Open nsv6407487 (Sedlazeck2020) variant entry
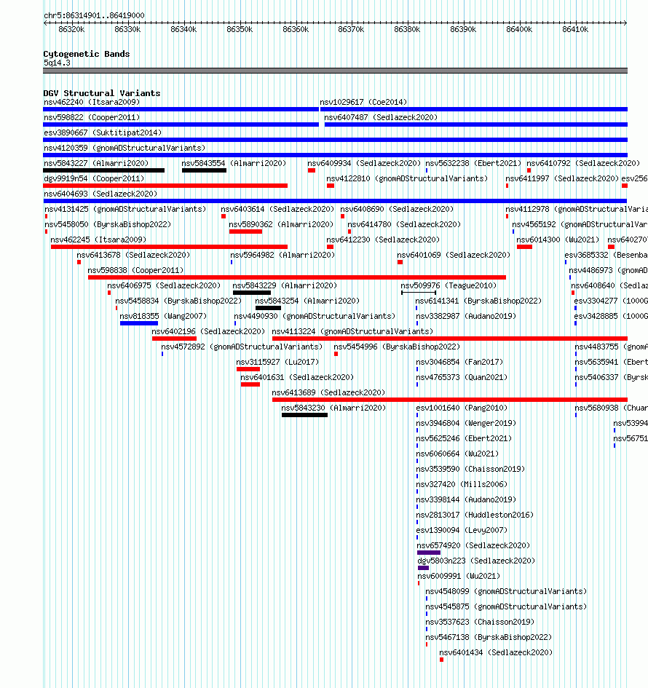Image resolution: width=648 pixels, height=688 pixels. [381, 118]
